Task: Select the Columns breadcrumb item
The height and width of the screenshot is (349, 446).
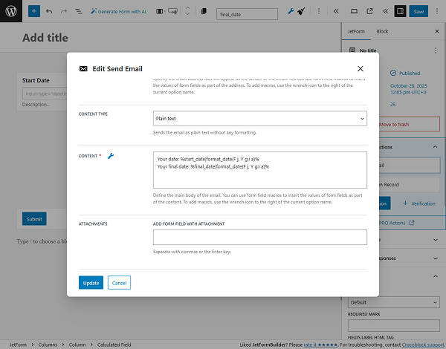Action: [x=48, y=345]
